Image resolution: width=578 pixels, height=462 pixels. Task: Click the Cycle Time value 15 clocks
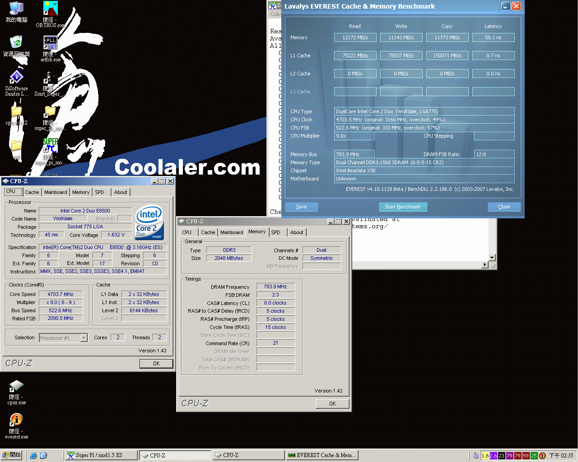tap(275, 327)
